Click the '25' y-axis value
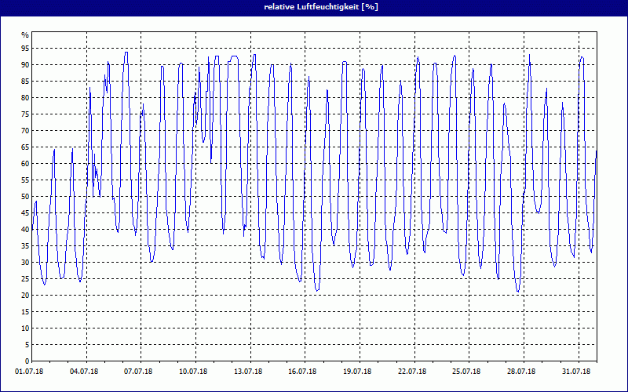Viewport: 628px width, 392px height. (x=25, y=279)
